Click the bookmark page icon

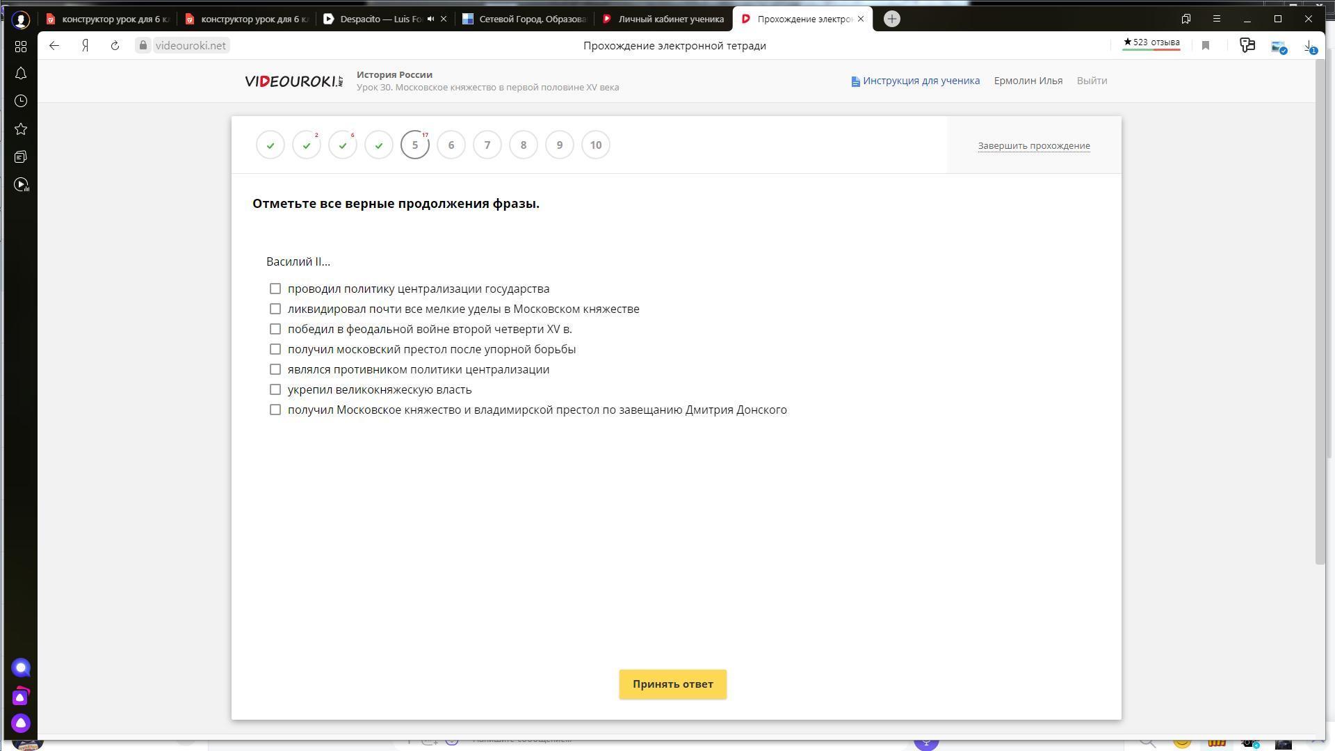coord(1206,46)
